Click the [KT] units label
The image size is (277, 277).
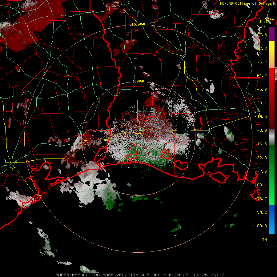click(x=263, y=21)
